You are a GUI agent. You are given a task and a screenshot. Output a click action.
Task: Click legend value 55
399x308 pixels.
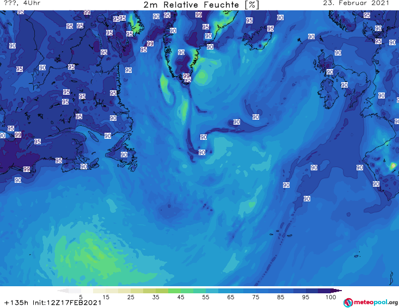pos(206,297)
